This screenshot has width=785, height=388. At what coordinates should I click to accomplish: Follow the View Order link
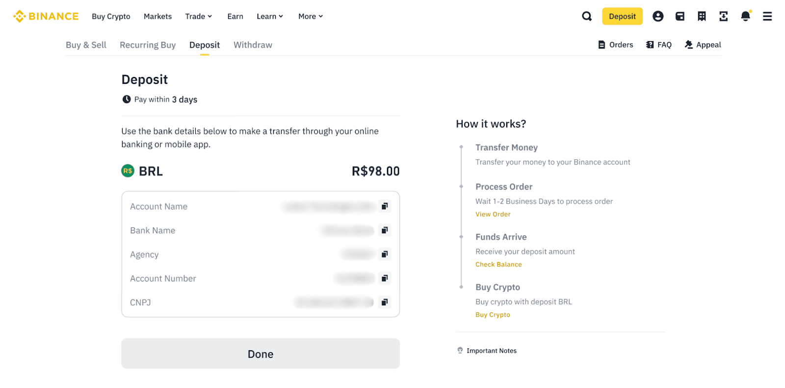click(493, 214)
